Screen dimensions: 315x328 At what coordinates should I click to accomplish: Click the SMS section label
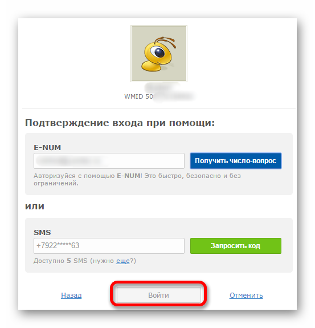[x=42, y=232]
